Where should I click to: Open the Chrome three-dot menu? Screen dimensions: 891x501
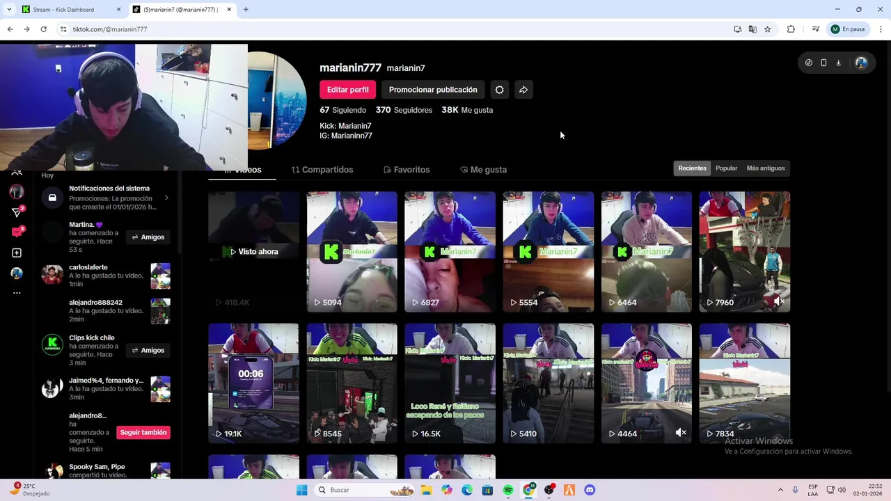[x=881, y=29]
